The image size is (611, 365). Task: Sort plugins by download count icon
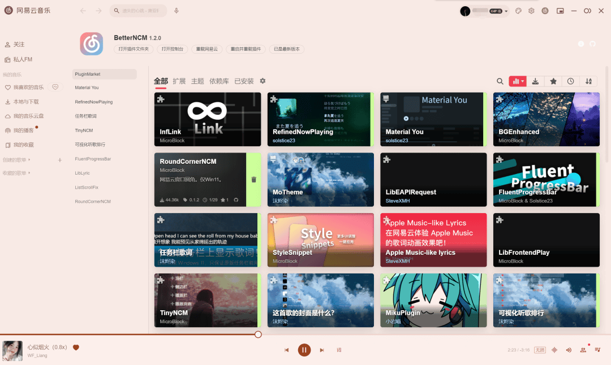point(535,81)
